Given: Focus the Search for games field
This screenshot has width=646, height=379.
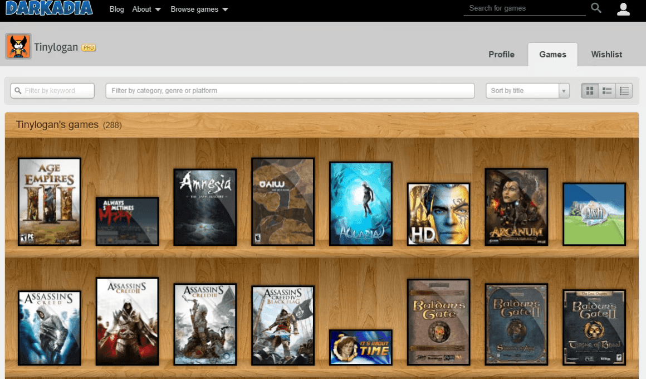Looking at the screenshot, I should 525,8.
